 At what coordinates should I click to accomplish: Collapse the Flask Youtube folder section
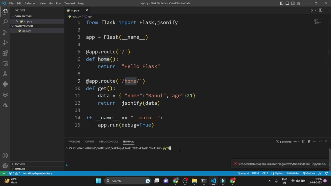(x=37, y=26)
